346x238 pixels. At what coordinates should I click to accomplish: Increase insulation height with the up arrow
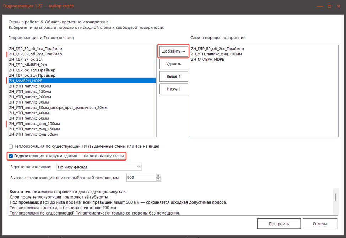click(158, 176)
